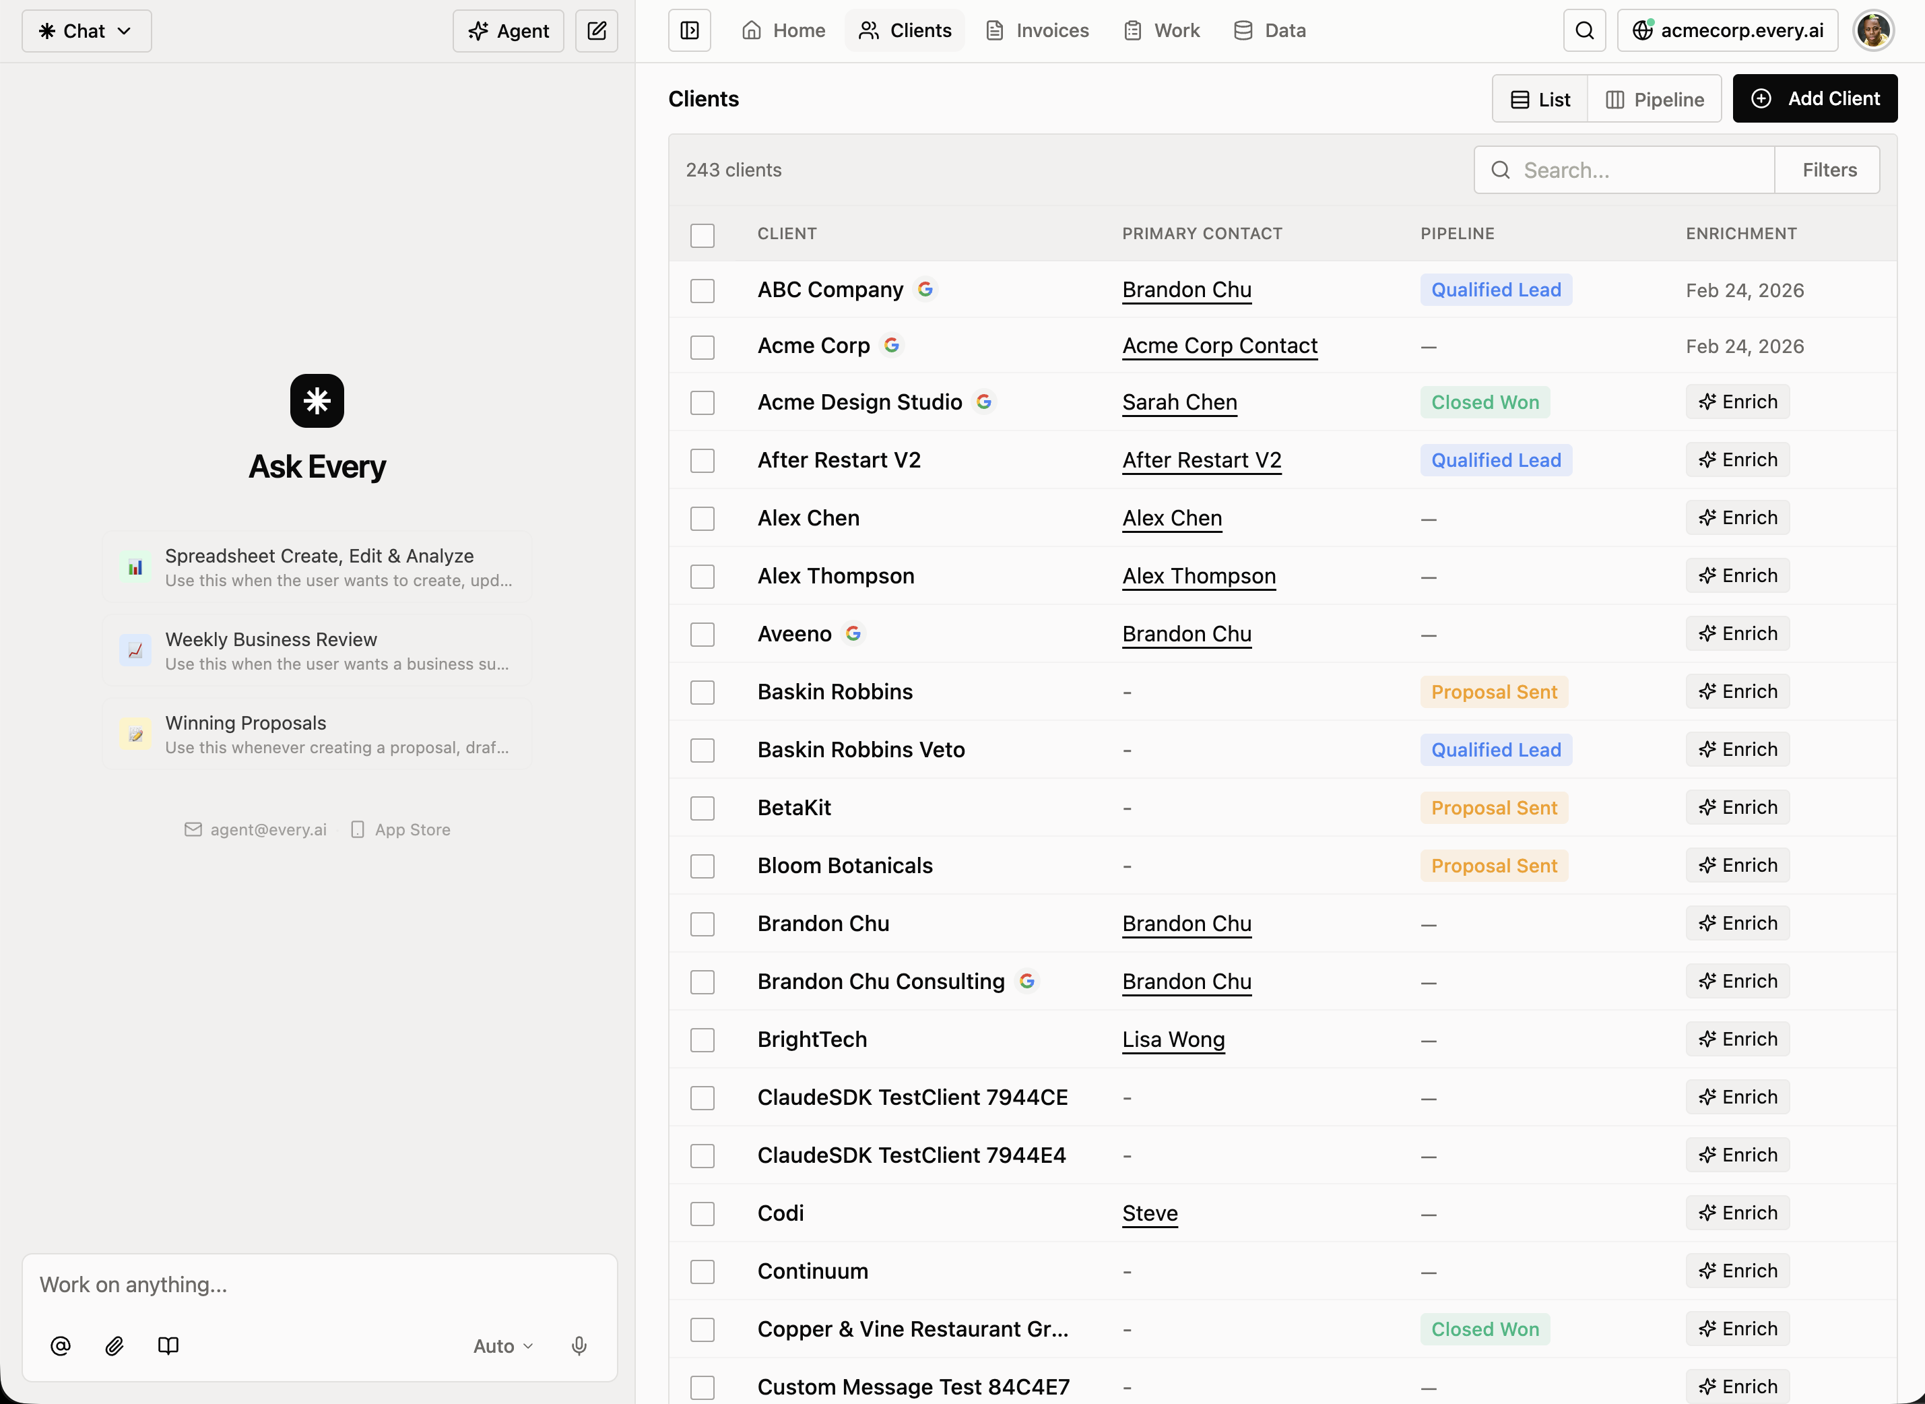Click Google icon by Brandon Chu Consulting
1925x1404 pixels.
point(1026,981)
